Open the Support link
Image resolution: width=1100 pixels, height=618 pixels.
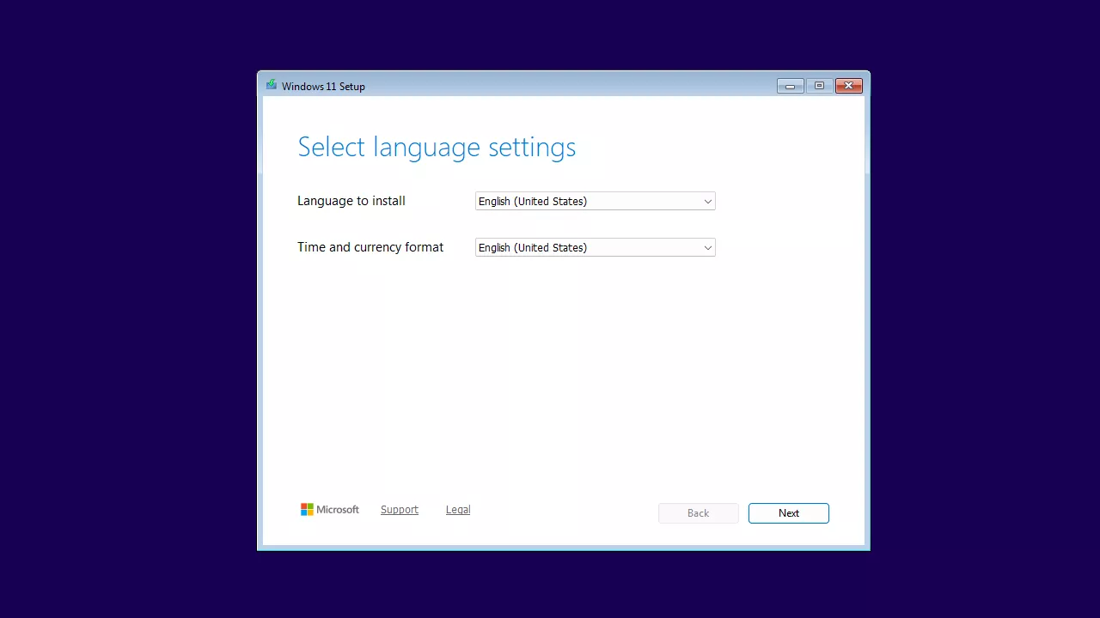tap(399, 509)
